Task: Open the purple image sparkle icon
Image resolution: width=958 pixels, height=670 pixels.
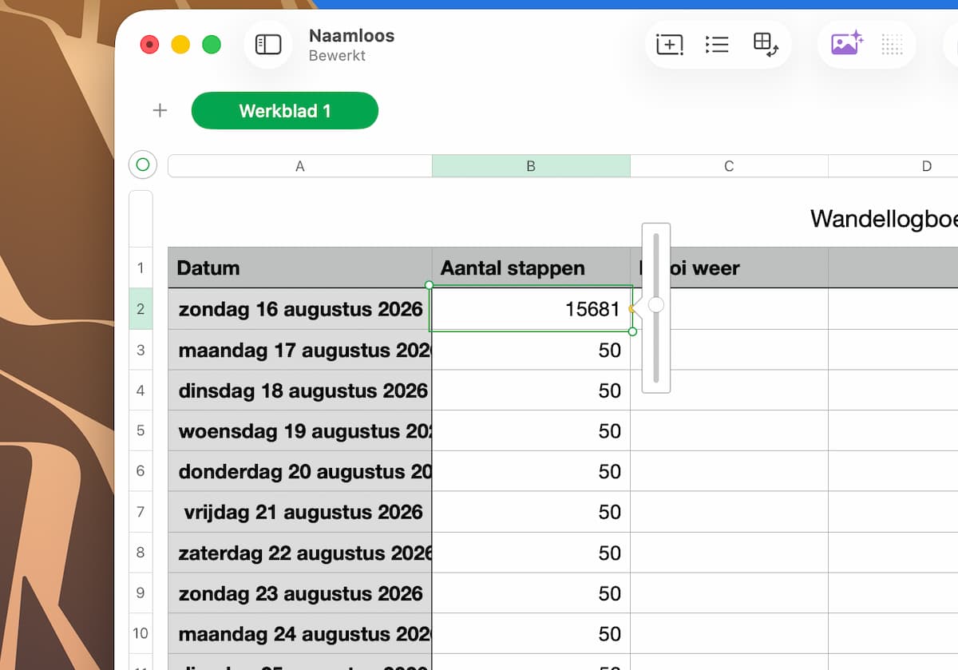Action: pyautogui.click(x=847, y=43)
